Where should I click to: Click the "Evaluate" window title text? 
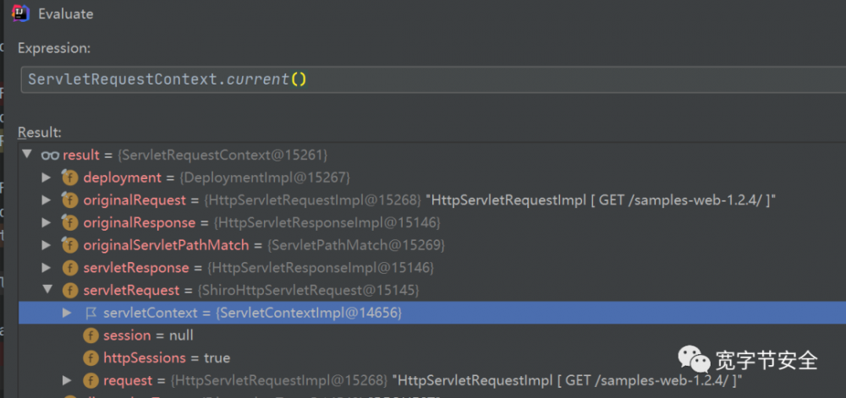[x=66, y=14]
